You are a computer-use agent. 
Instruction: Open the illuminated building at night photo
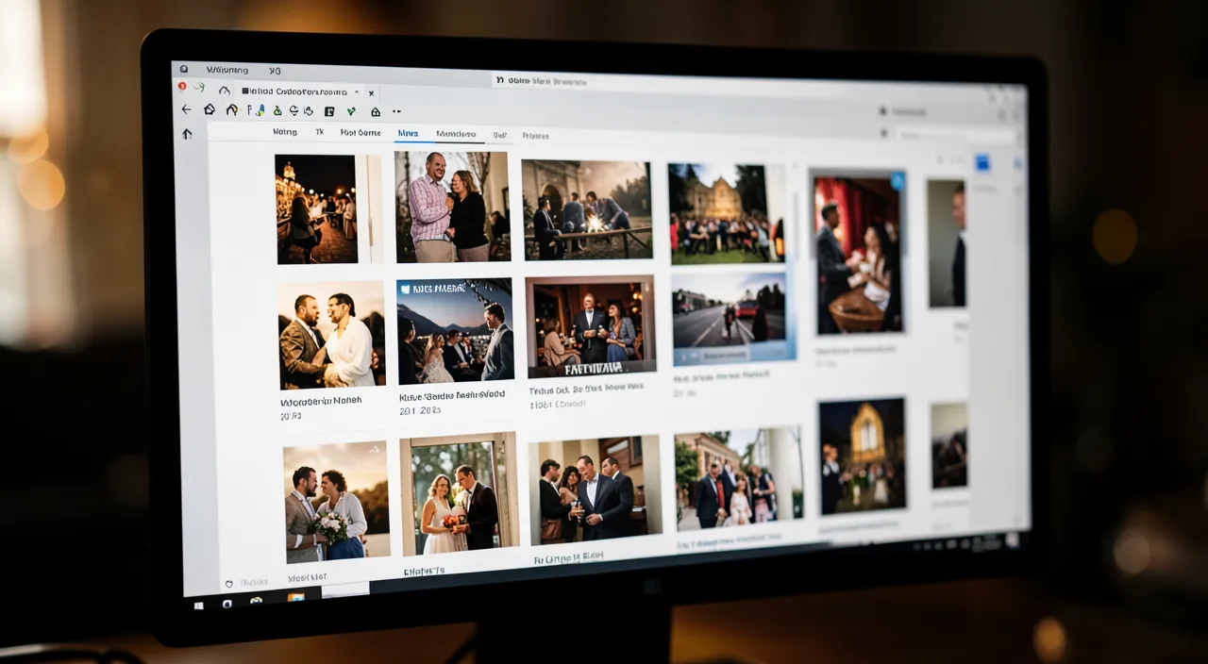pos(863,456)
